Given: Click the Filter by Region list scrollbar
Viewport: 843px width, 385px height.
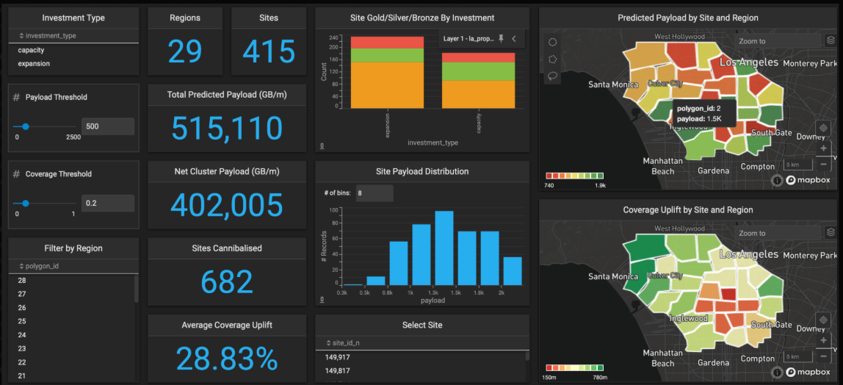Looking at the screenshot, I should pos(136,289).
